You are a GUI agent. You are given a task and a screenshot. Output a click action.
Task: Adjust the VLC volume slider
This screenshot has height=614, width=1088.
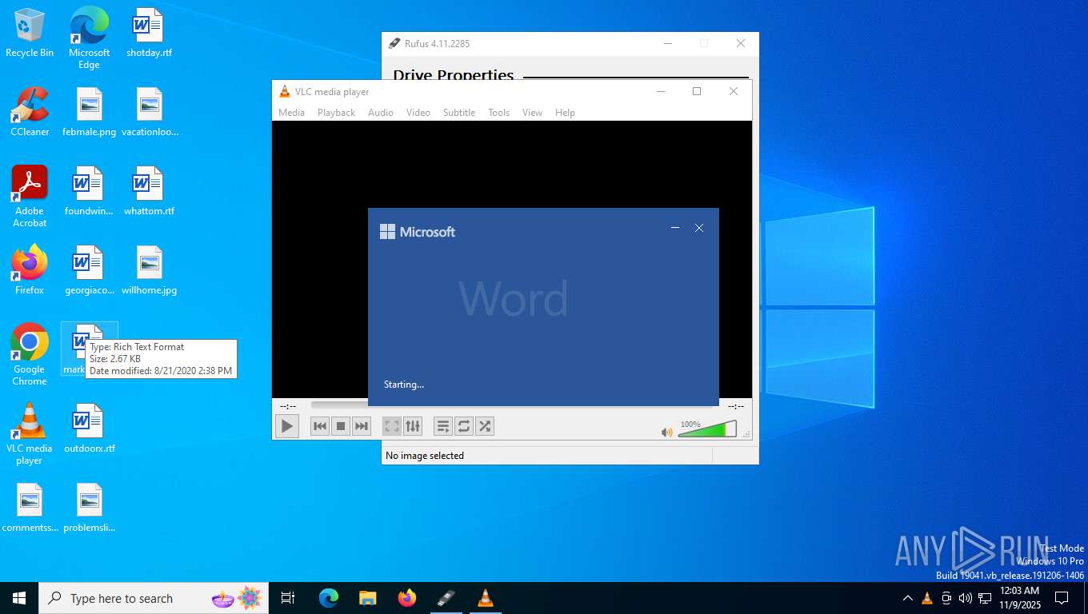[x=707, y=429]
